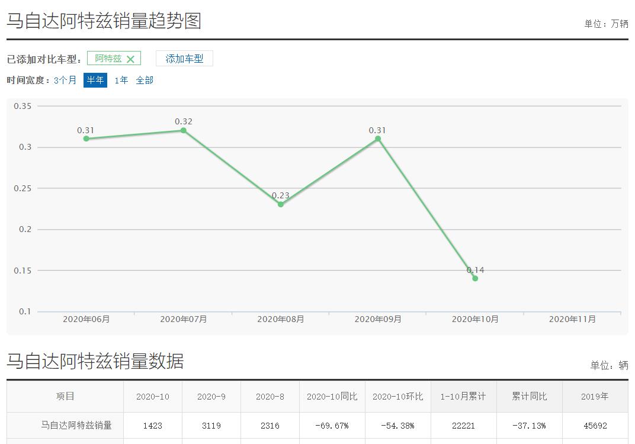The width and height of the screenshot is (635, 444).
Task: Click the 1-10月累计 column header
Action: (x=462, y=396)
